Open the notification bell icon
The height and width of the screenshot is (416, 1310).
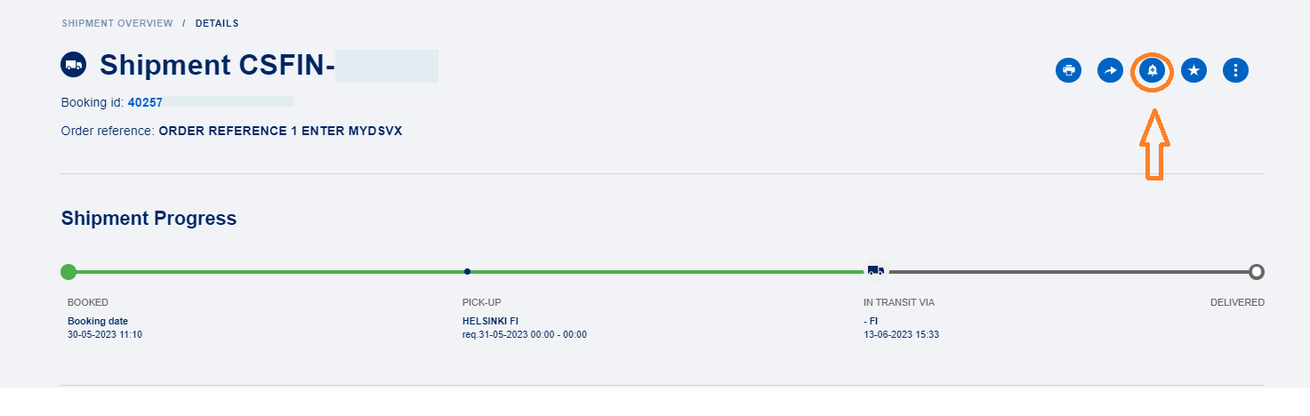[1152, 70]
